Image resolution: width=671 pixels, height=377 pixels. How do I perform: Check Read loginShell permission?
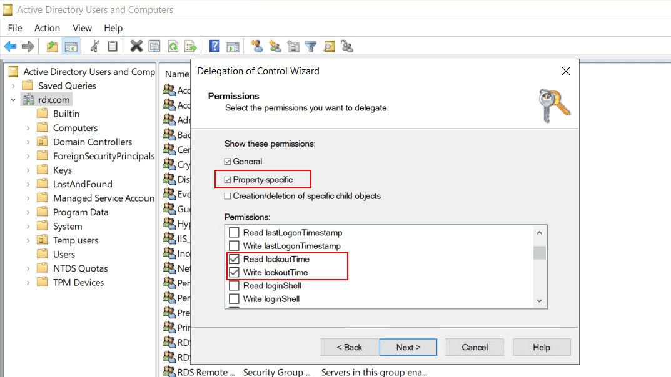coord(233,285)
